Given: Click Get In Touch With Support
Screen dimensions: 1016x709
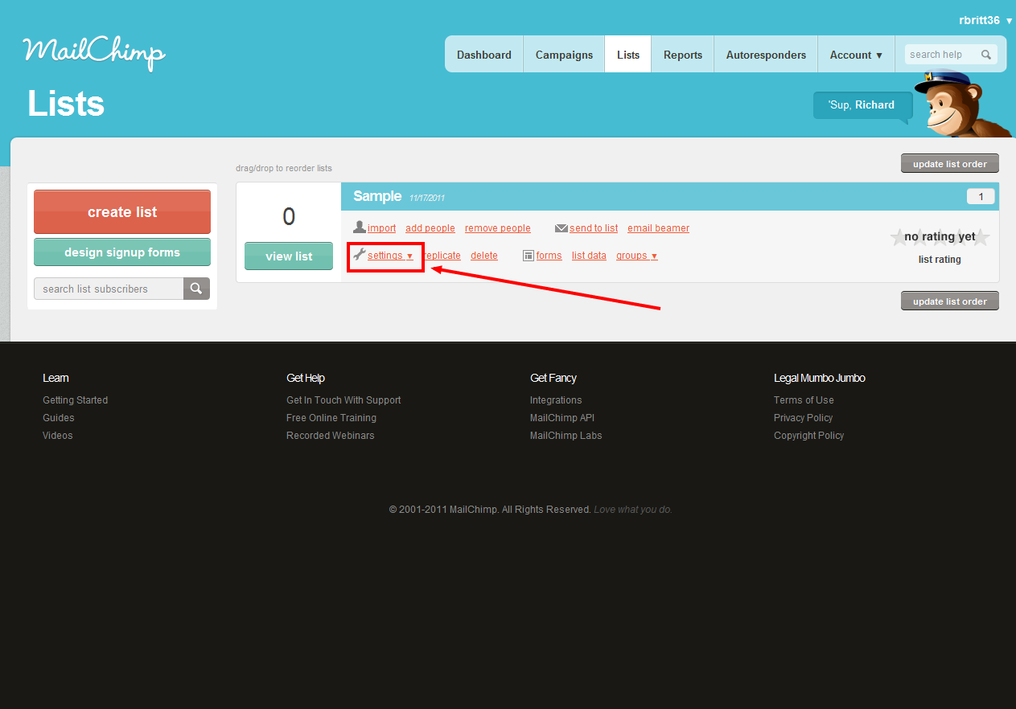Looking at the screenshot, I should 343,400.
